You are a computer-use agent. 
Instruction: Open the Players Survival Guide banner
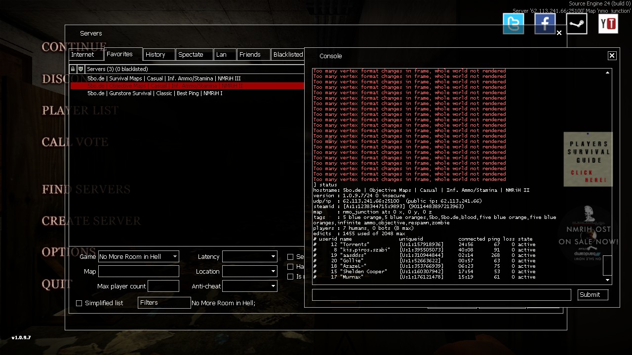pos(588,159)
